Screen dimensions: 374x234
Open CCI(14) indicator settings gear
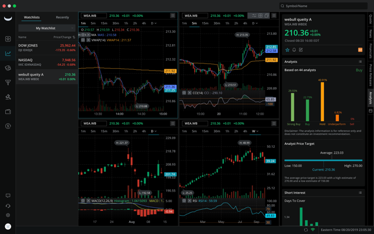[x=184, y=93]
